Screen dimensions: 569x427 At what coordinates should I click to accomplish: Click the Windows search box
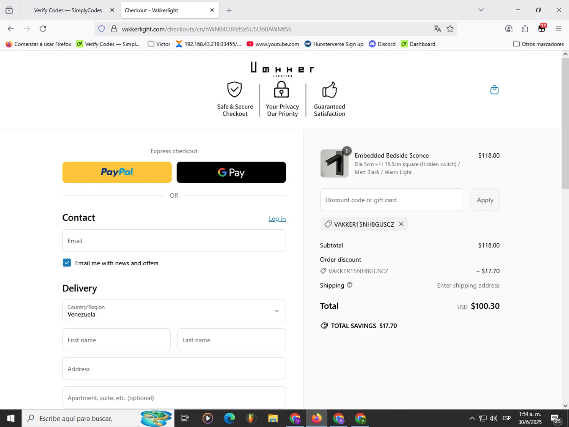tap(98, 418)
